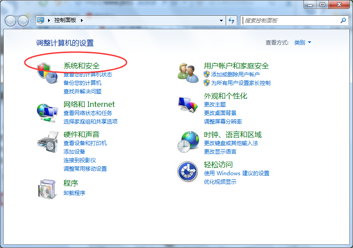Click 更改主题 link
The image size is (353, 248).
pos(215,104)
